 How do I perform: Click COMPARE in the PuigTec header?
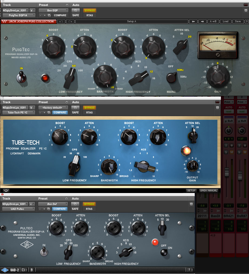[x=60, y=15]
